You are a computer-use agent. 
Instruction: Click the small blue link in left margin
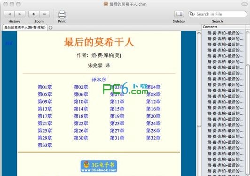[9, 43]
